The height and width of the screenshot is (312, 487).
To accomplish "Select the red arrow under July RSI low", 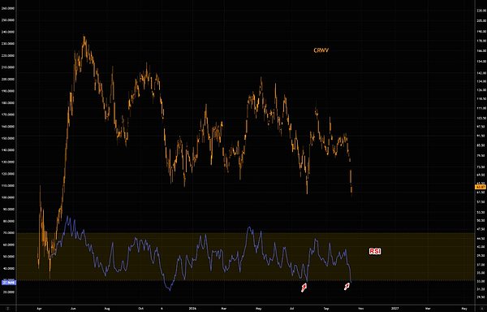I will pos(304,288).
